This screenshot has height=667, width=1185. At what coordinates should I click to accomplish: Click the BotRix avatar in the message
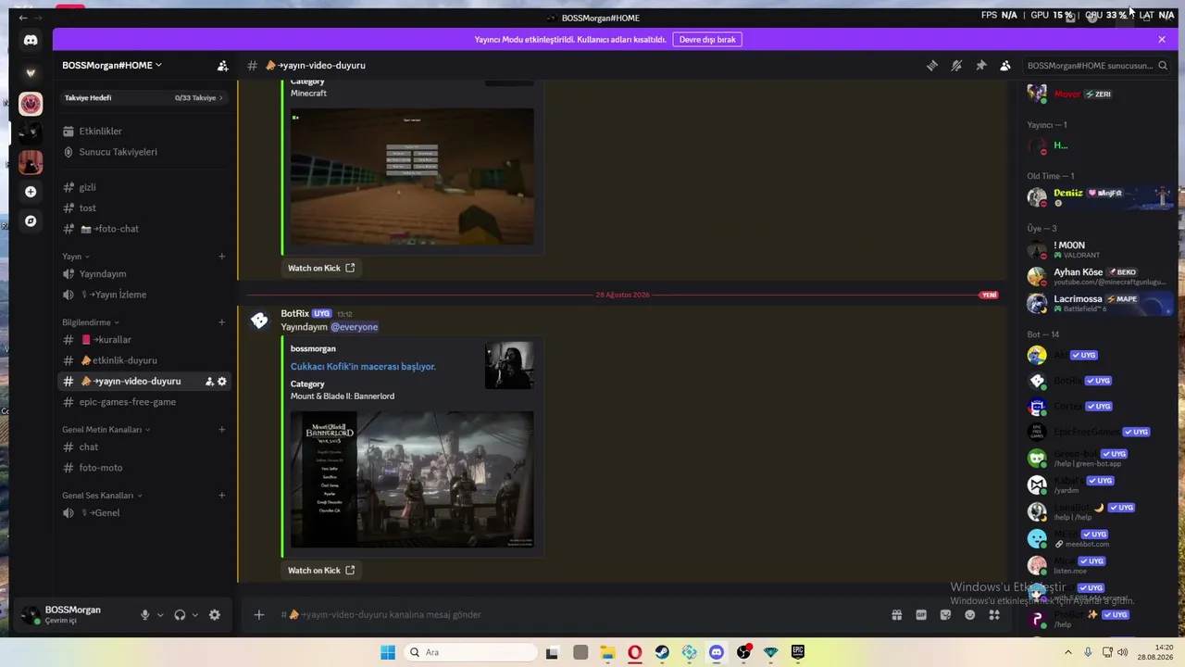click(259, 321)
